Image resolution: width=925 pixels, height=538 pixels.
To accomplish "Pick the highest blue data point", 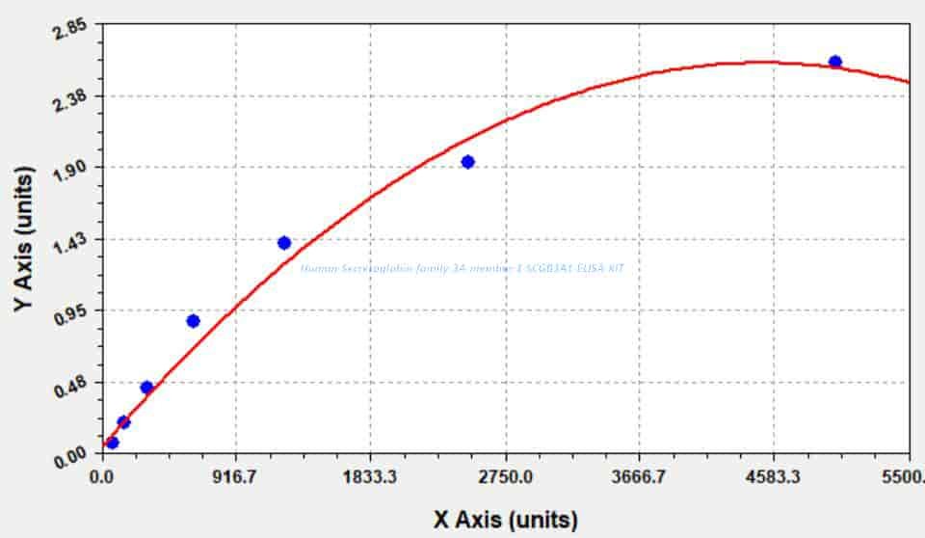I will (x=834, y=62).
